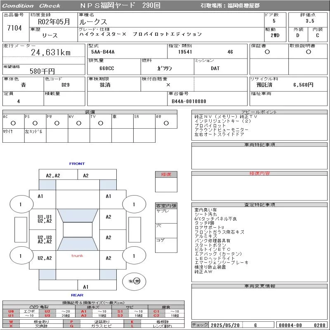Image resolution: width=330 pixels, height=330 pixels.
Task: Select legend entry "ガラスヒビ"
Action: (x=101, y=326)
